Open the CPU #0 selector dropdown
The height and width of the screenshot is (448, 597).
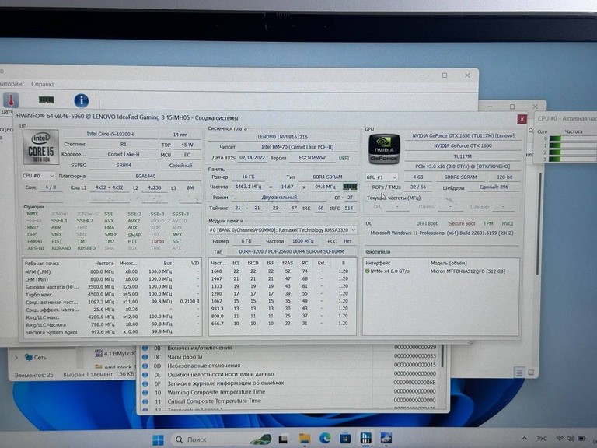37,176
